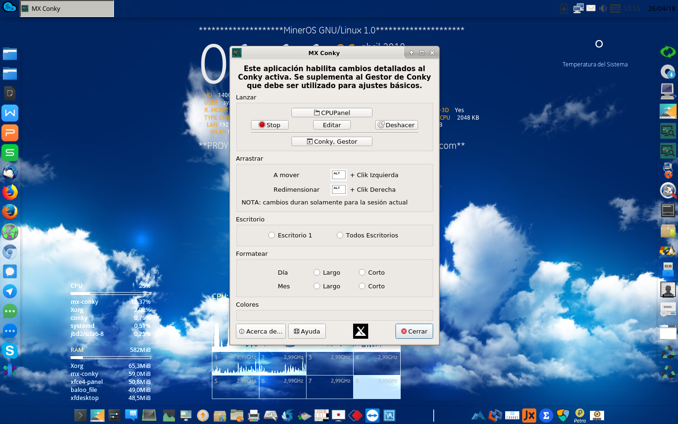Click the orange update arrow icon in the taskbar
This screenshot has width=678, height=424.
[202, 416]
